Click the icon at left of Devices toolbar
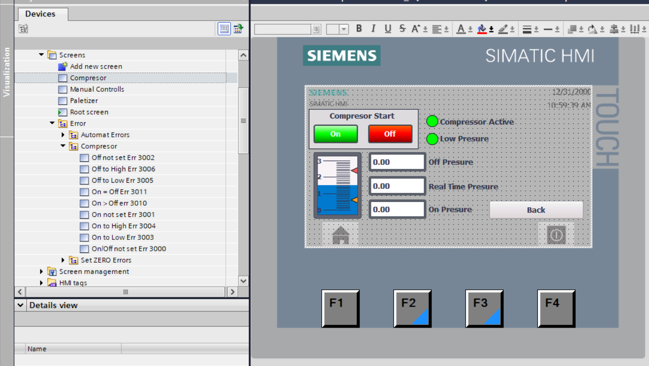Screen dimensions: 649x366 click(24, 29)
